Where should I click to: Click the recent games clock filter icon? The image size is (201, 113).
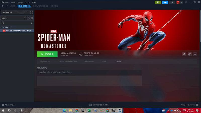(x=29, y=18)
